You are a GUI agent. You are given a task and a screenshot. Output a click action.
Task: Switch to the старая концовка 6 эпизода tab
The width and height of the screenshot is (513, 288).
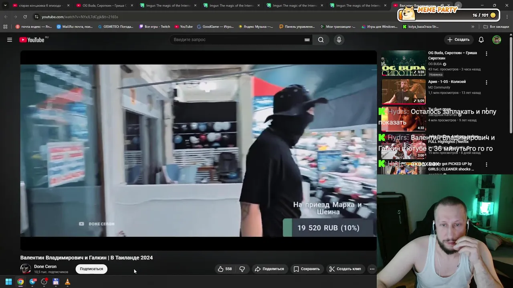pos(40,6)
